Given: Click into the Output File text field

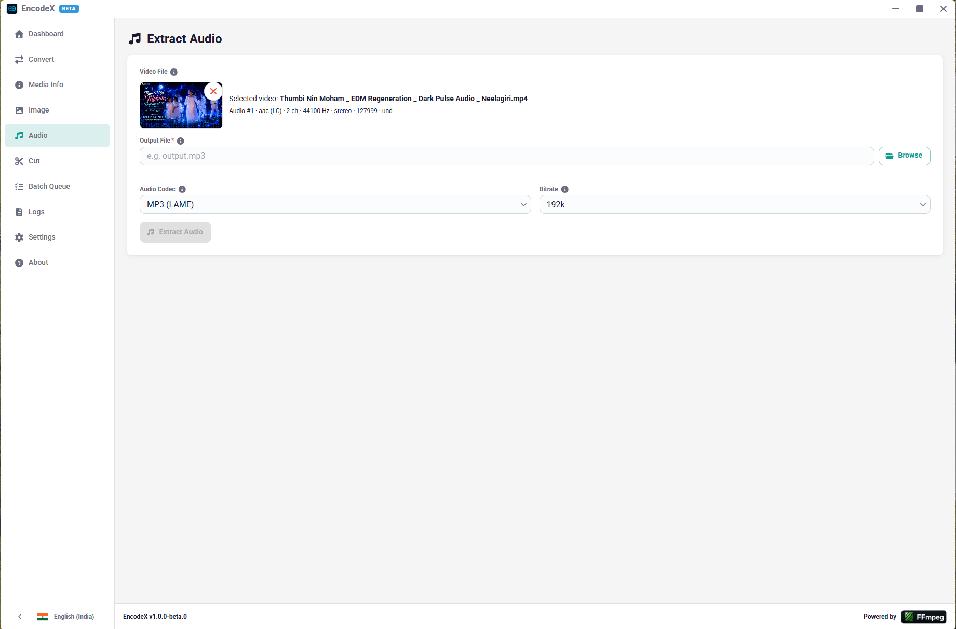Looking at the screenshot, I should pyautogui.click(x=507, y=156).
